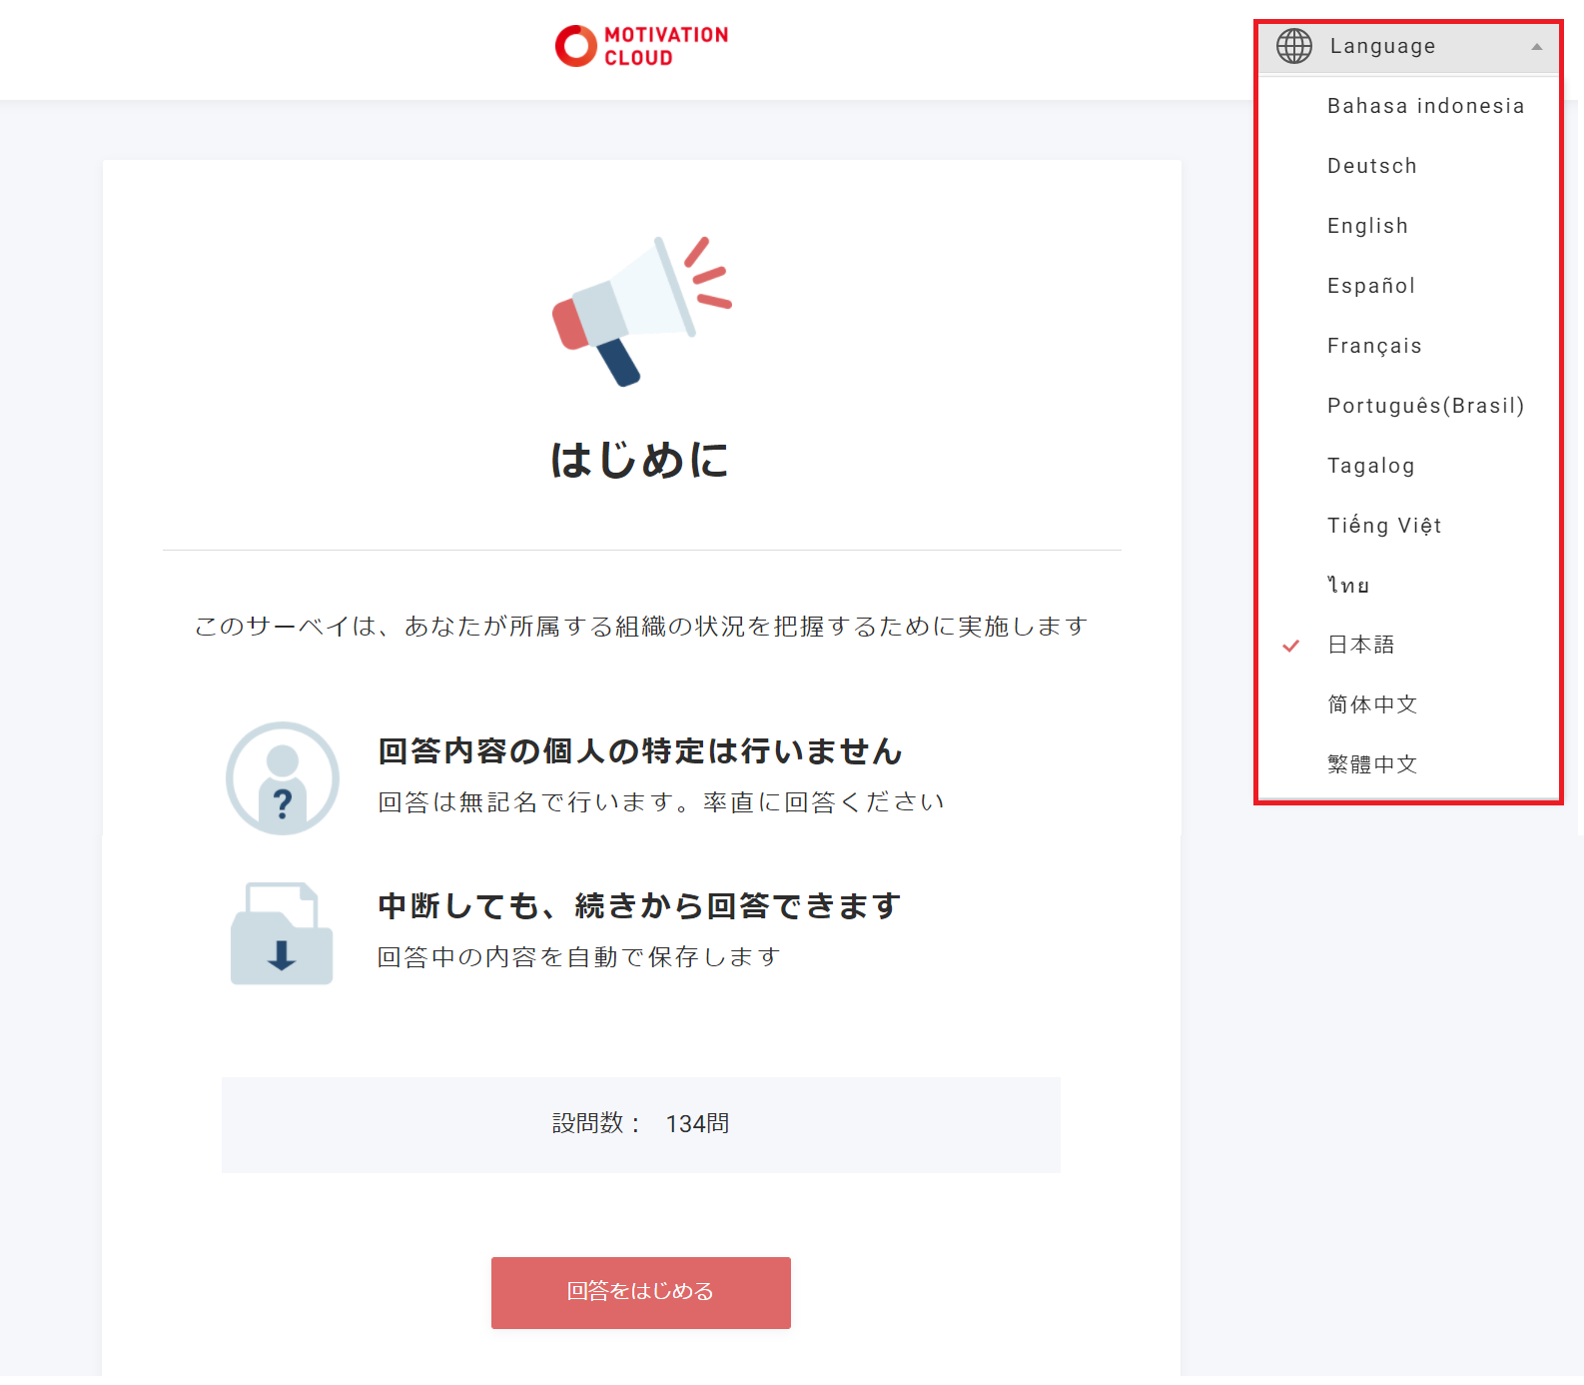Choose 简体中文 from the list
The width and height of the screenshot is (1584, 1385).
[x=1371, y=704]
